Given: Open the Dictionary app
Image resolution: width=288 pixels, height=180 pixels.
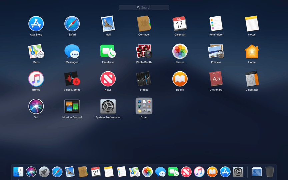Looking at the screenshot, I should pos(216,79).
